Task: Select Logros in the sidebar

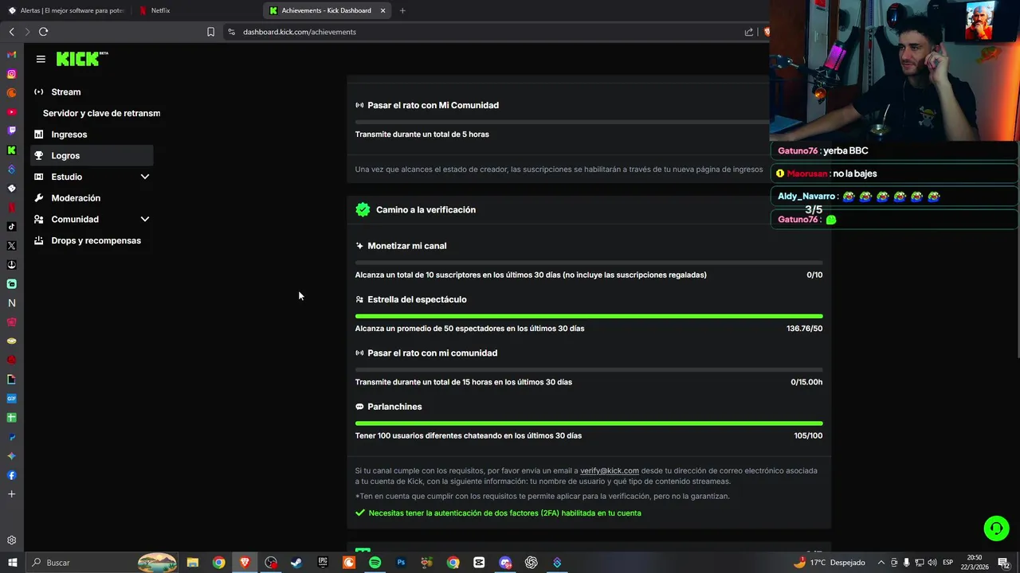Action: point(92,156)
